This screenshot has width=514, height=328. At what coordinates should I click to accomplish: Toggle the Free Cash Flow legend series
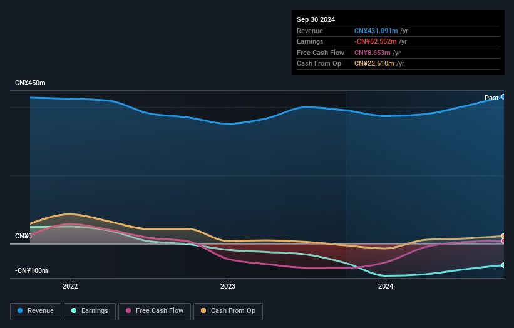click(155, 311)
